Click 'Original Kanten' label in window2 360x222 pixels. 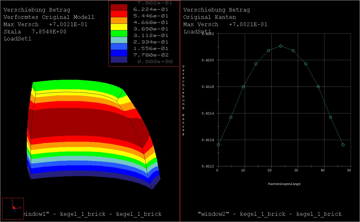click(209, 17)
